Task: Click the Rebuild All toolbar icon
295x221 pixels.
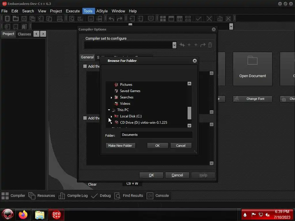Action: [x=188, y=19]
